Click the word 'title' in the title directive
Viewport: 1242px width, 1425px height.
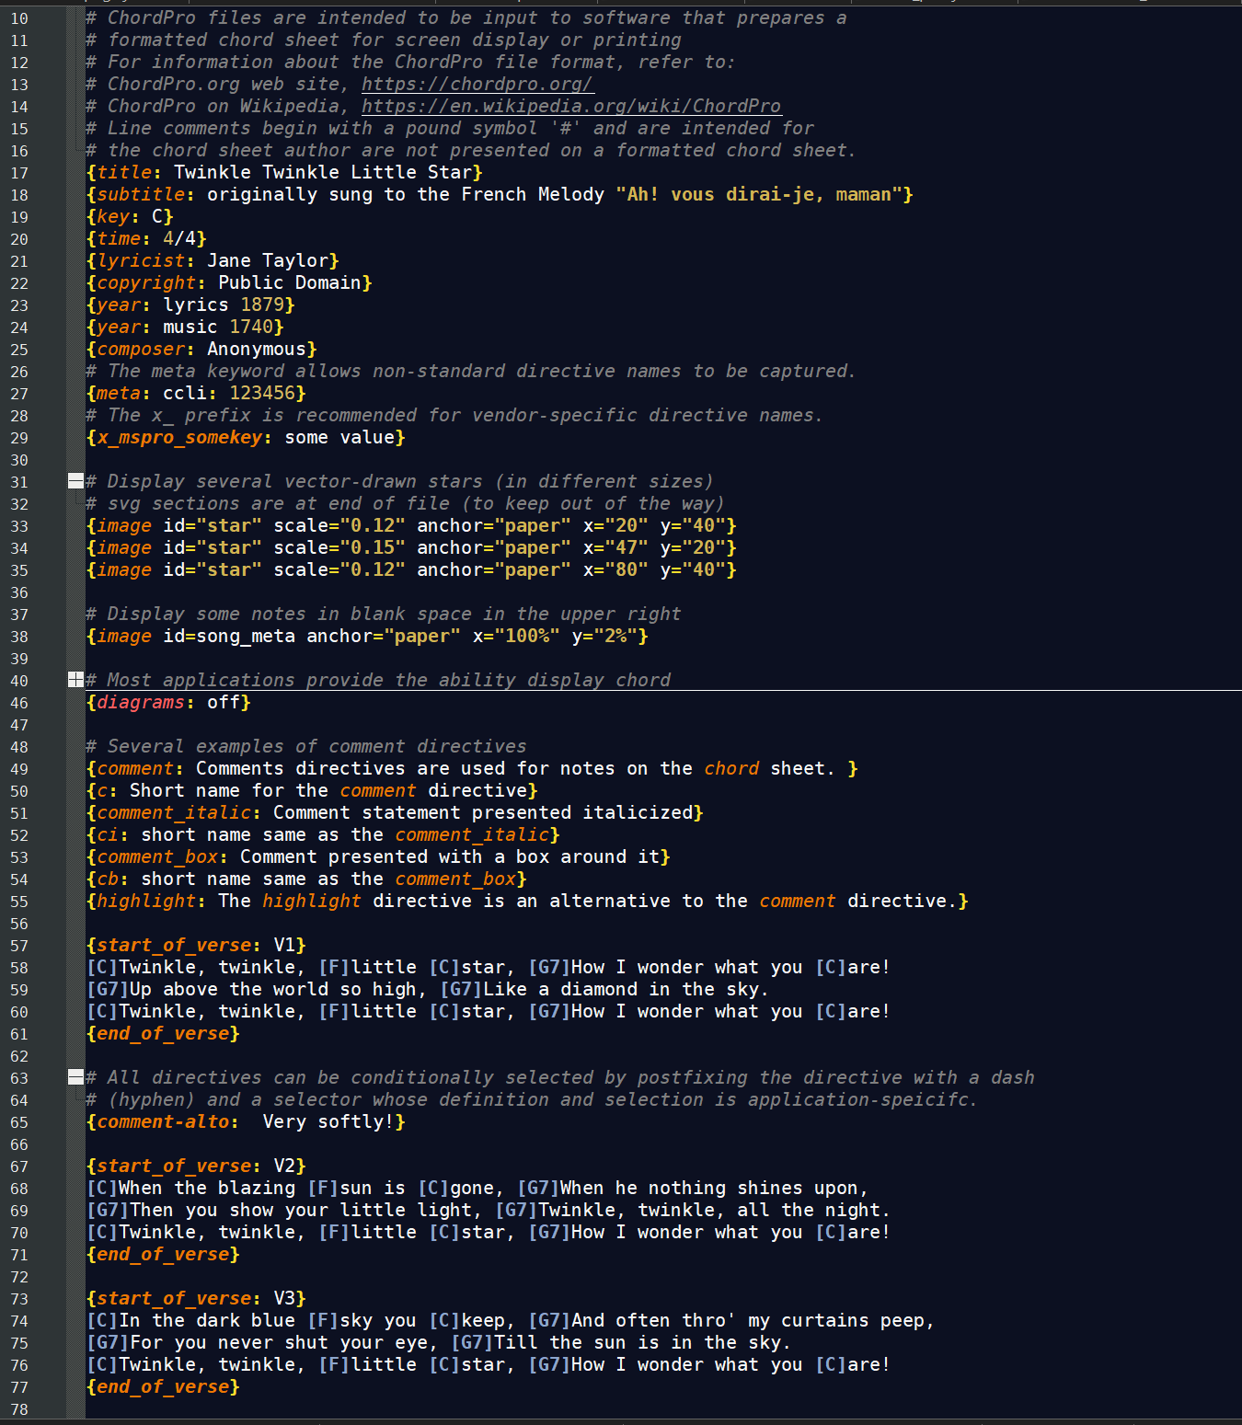pos(124,172)
